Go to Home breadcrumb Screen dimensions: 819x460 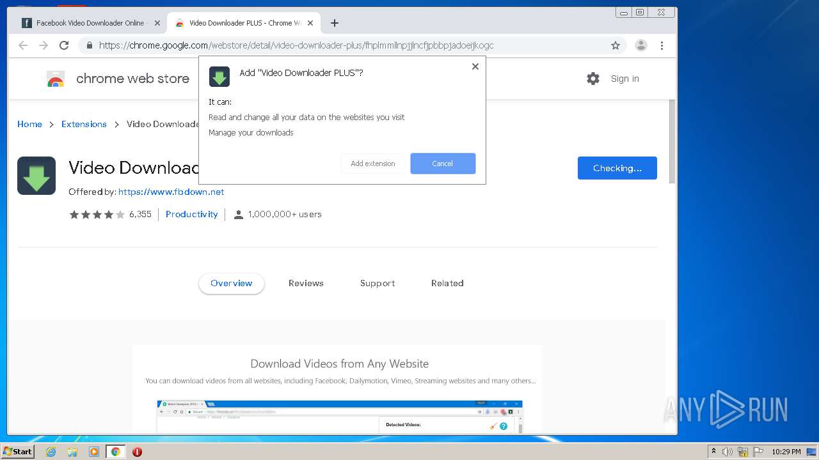coord(29,124)
